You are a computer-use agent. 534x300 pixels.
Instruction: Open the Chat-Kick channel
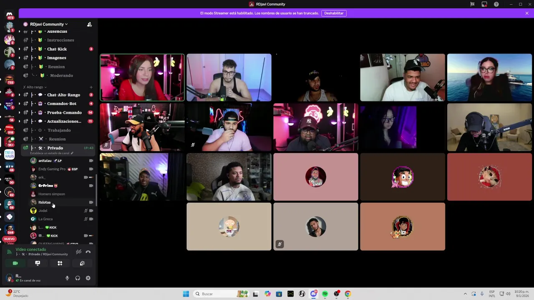(x=57, y=49)
